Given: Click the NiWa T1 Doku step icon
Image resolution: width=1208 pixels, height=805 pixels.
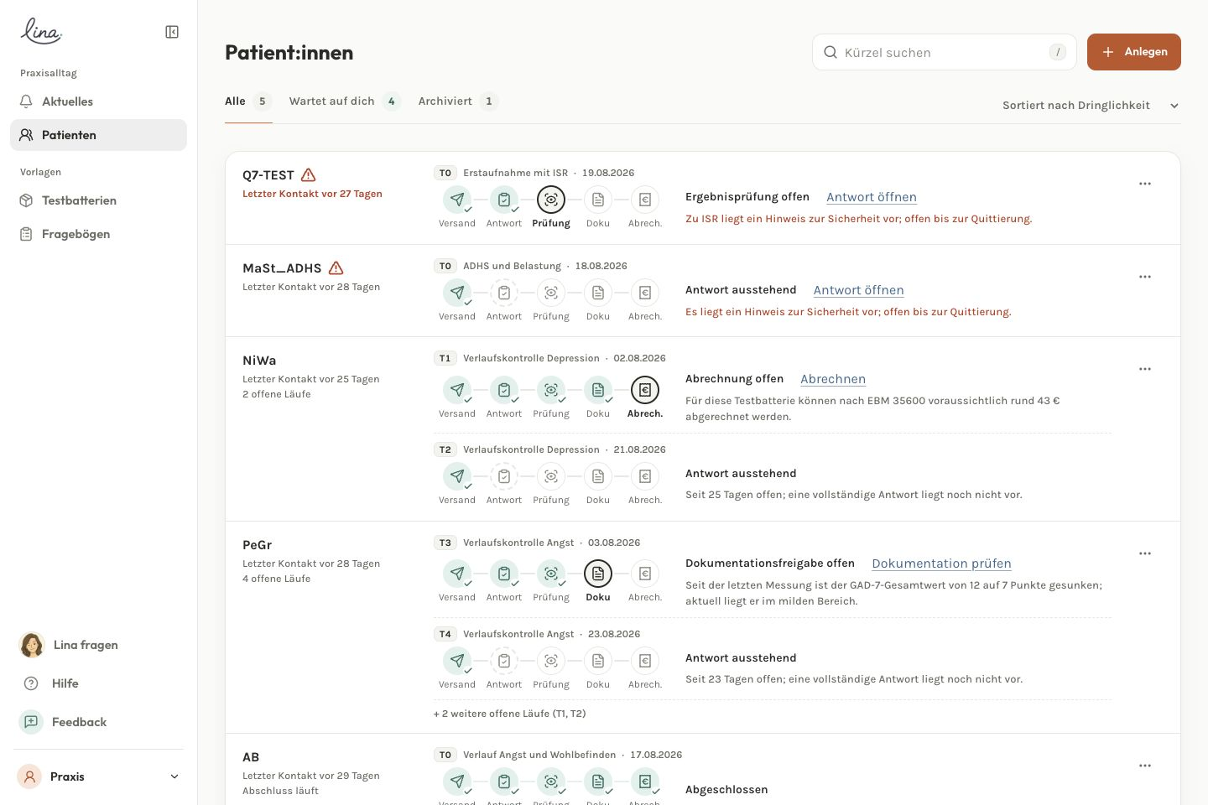Looking at the screenshot, I should [x=598, y=390].
